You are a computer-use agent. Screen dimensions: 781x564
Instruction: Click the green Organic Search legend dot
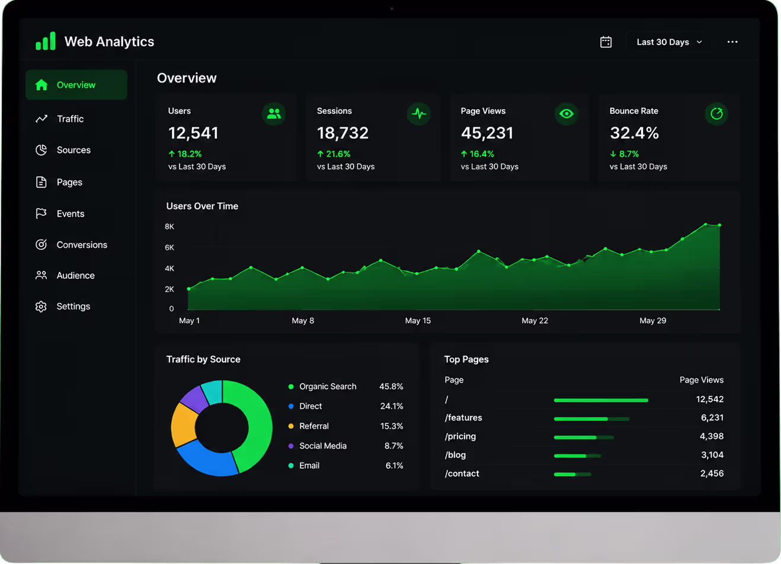pos(291,387)
